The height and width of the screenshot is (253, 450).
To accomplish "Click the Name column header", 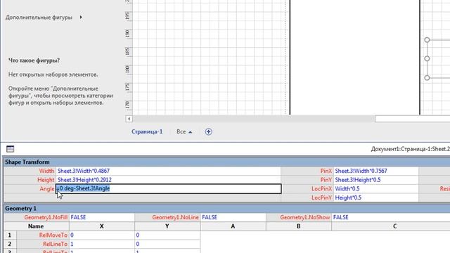I will click(x=36, y=226).
